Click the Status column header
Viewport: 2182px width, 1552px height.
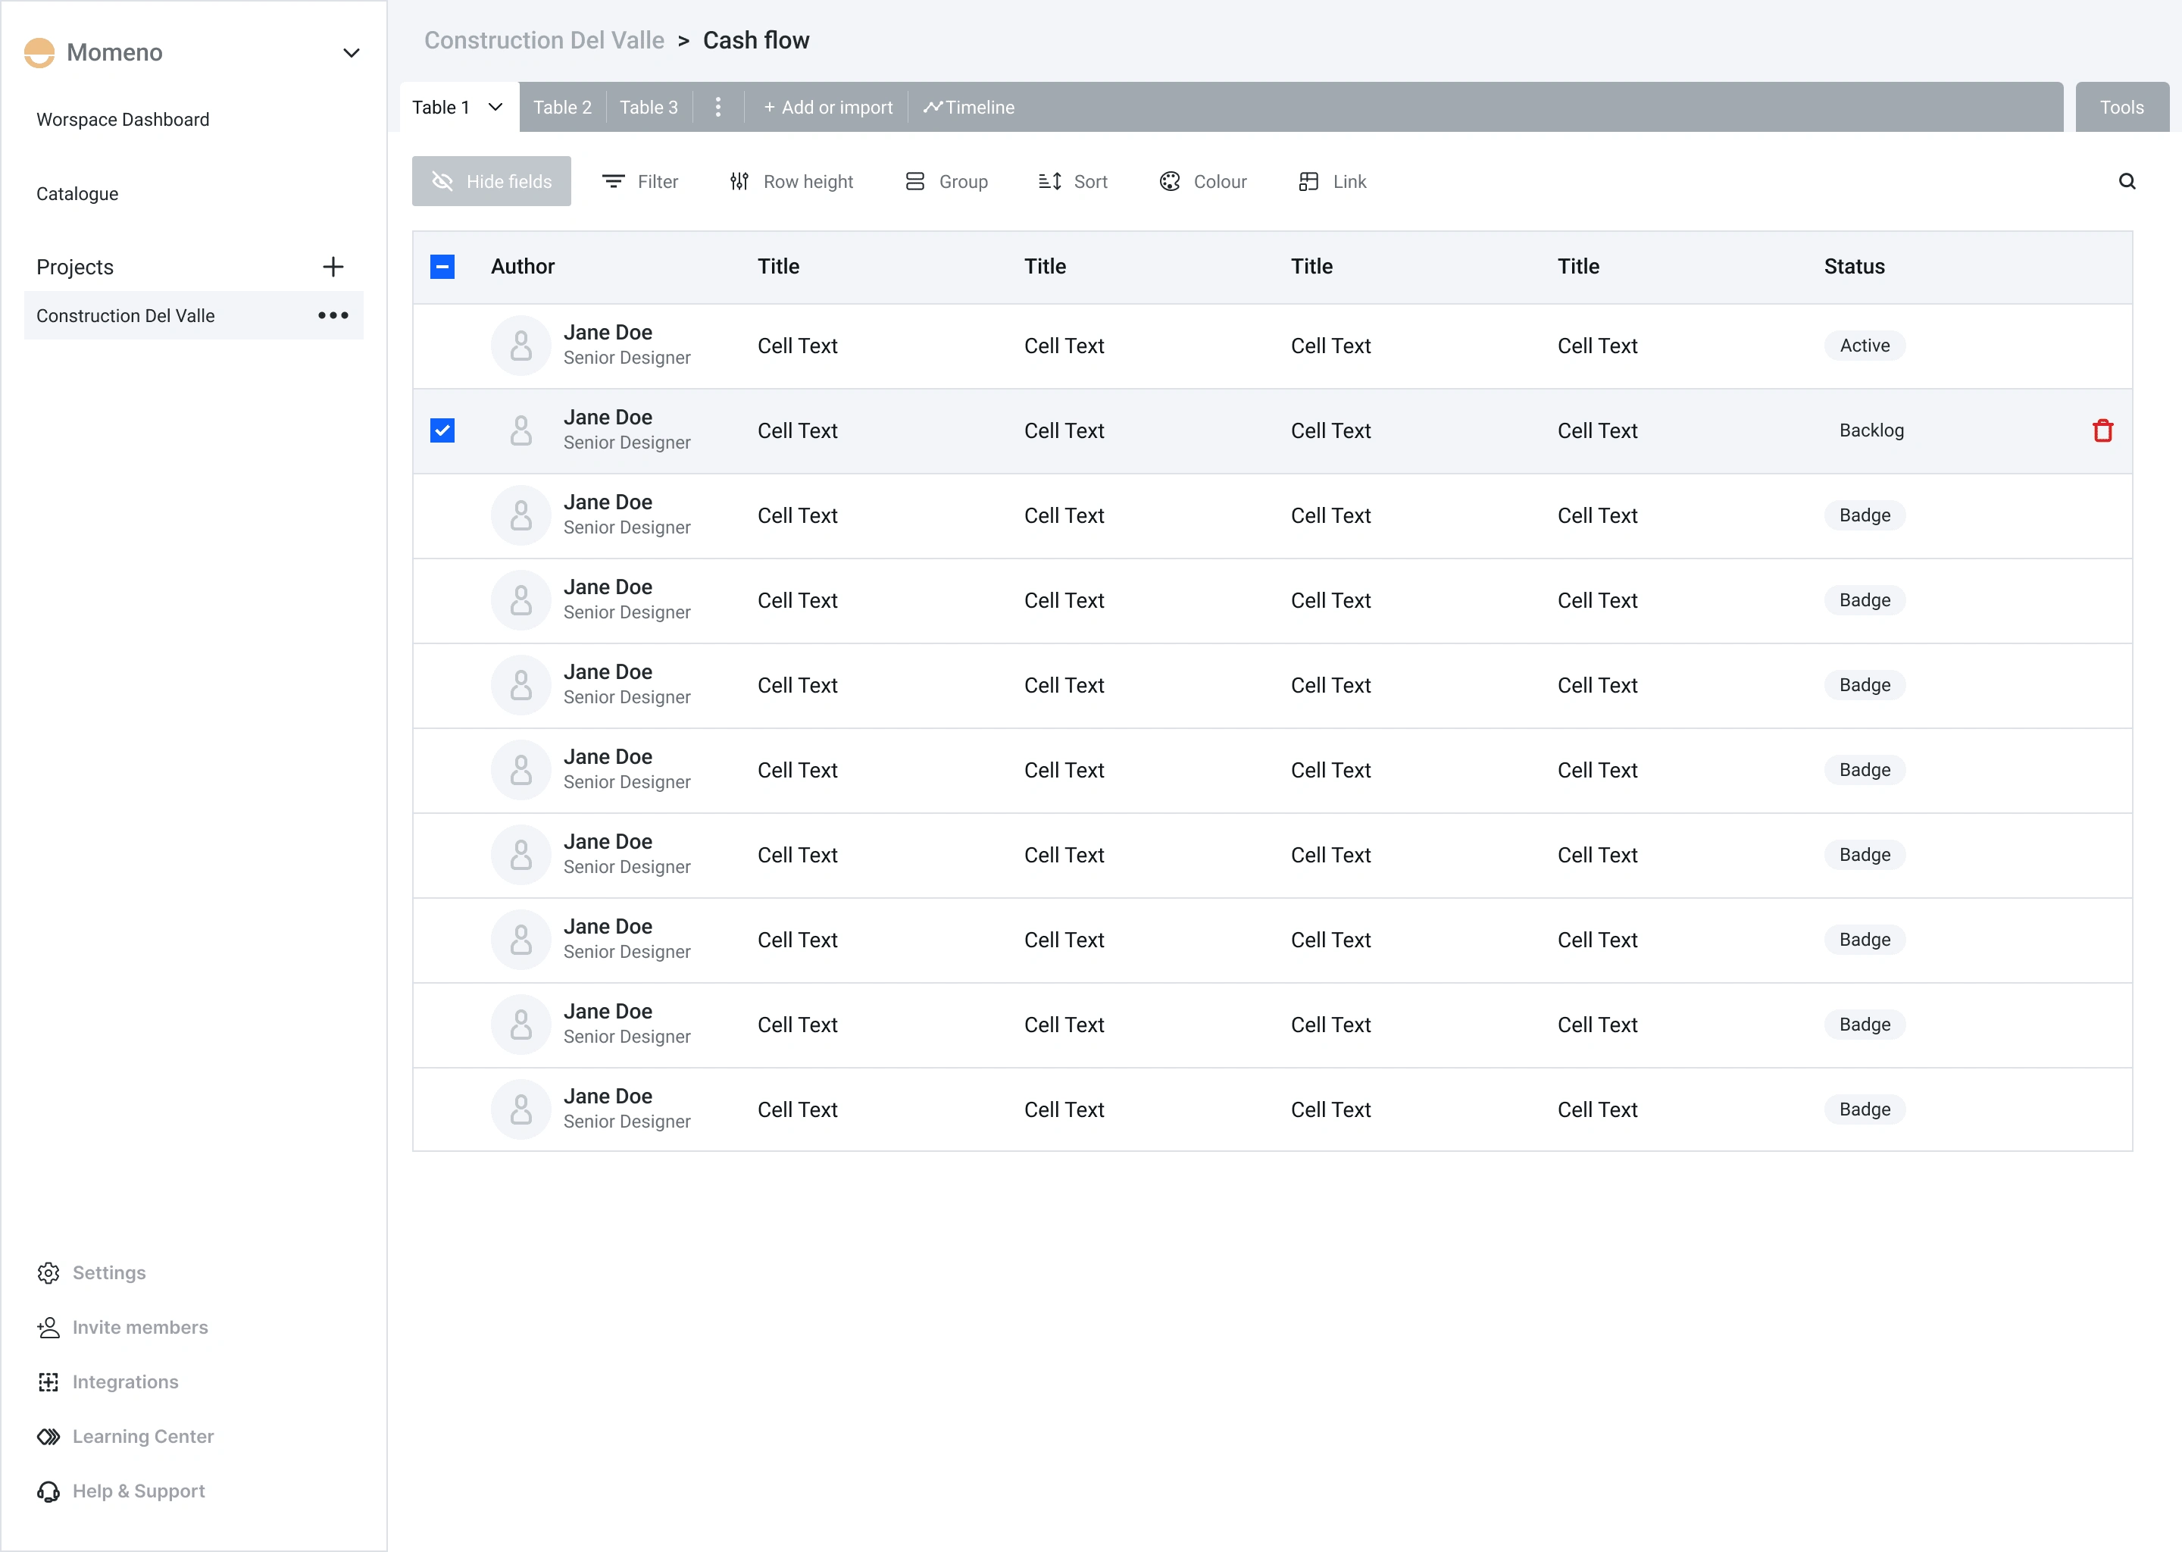[1853, 267]
